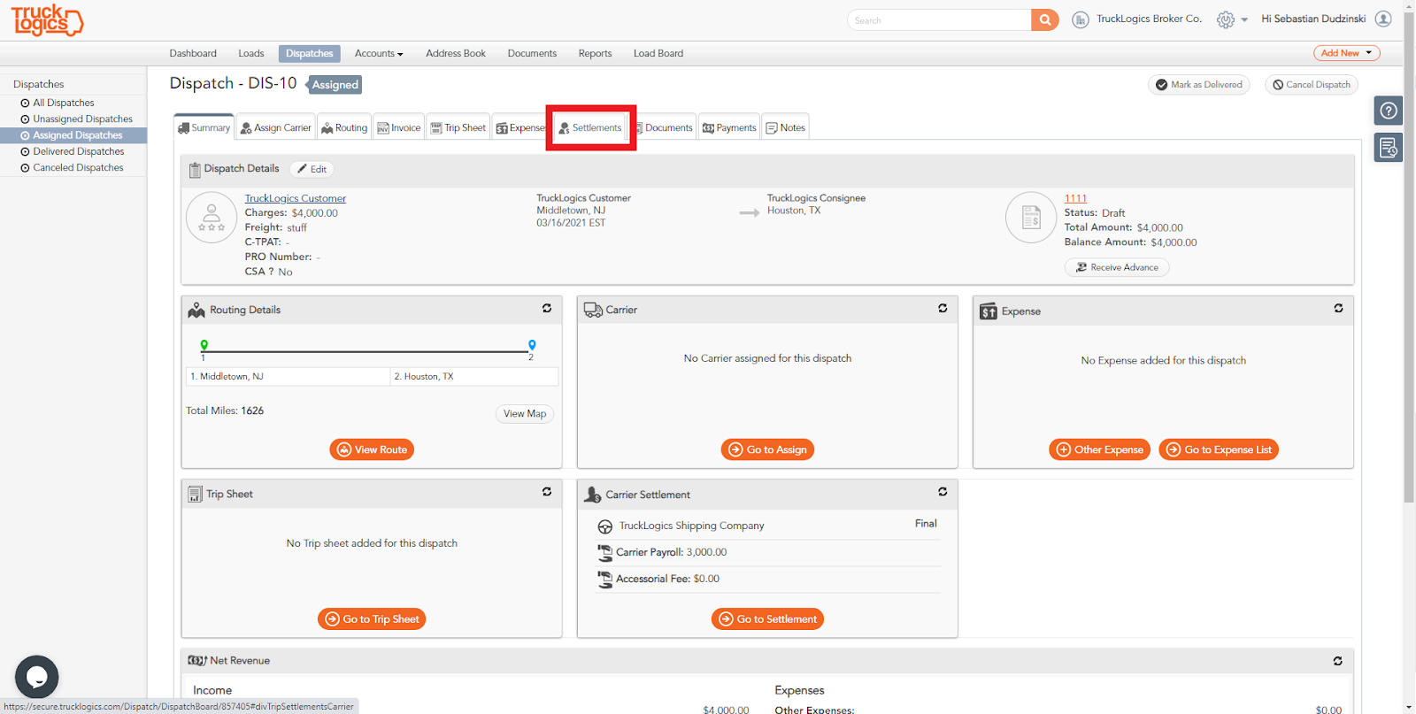Open the live chat bubble
This screenshot has height=714, width=1416.
click(x=36, y=677)
